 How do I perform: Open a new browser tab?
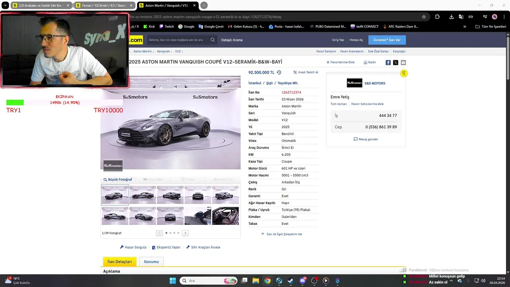204,6
